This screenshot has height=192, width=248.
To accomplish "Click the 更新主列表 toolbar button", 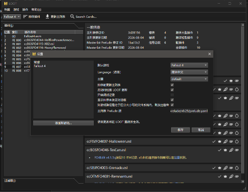I will coord(55,17).
